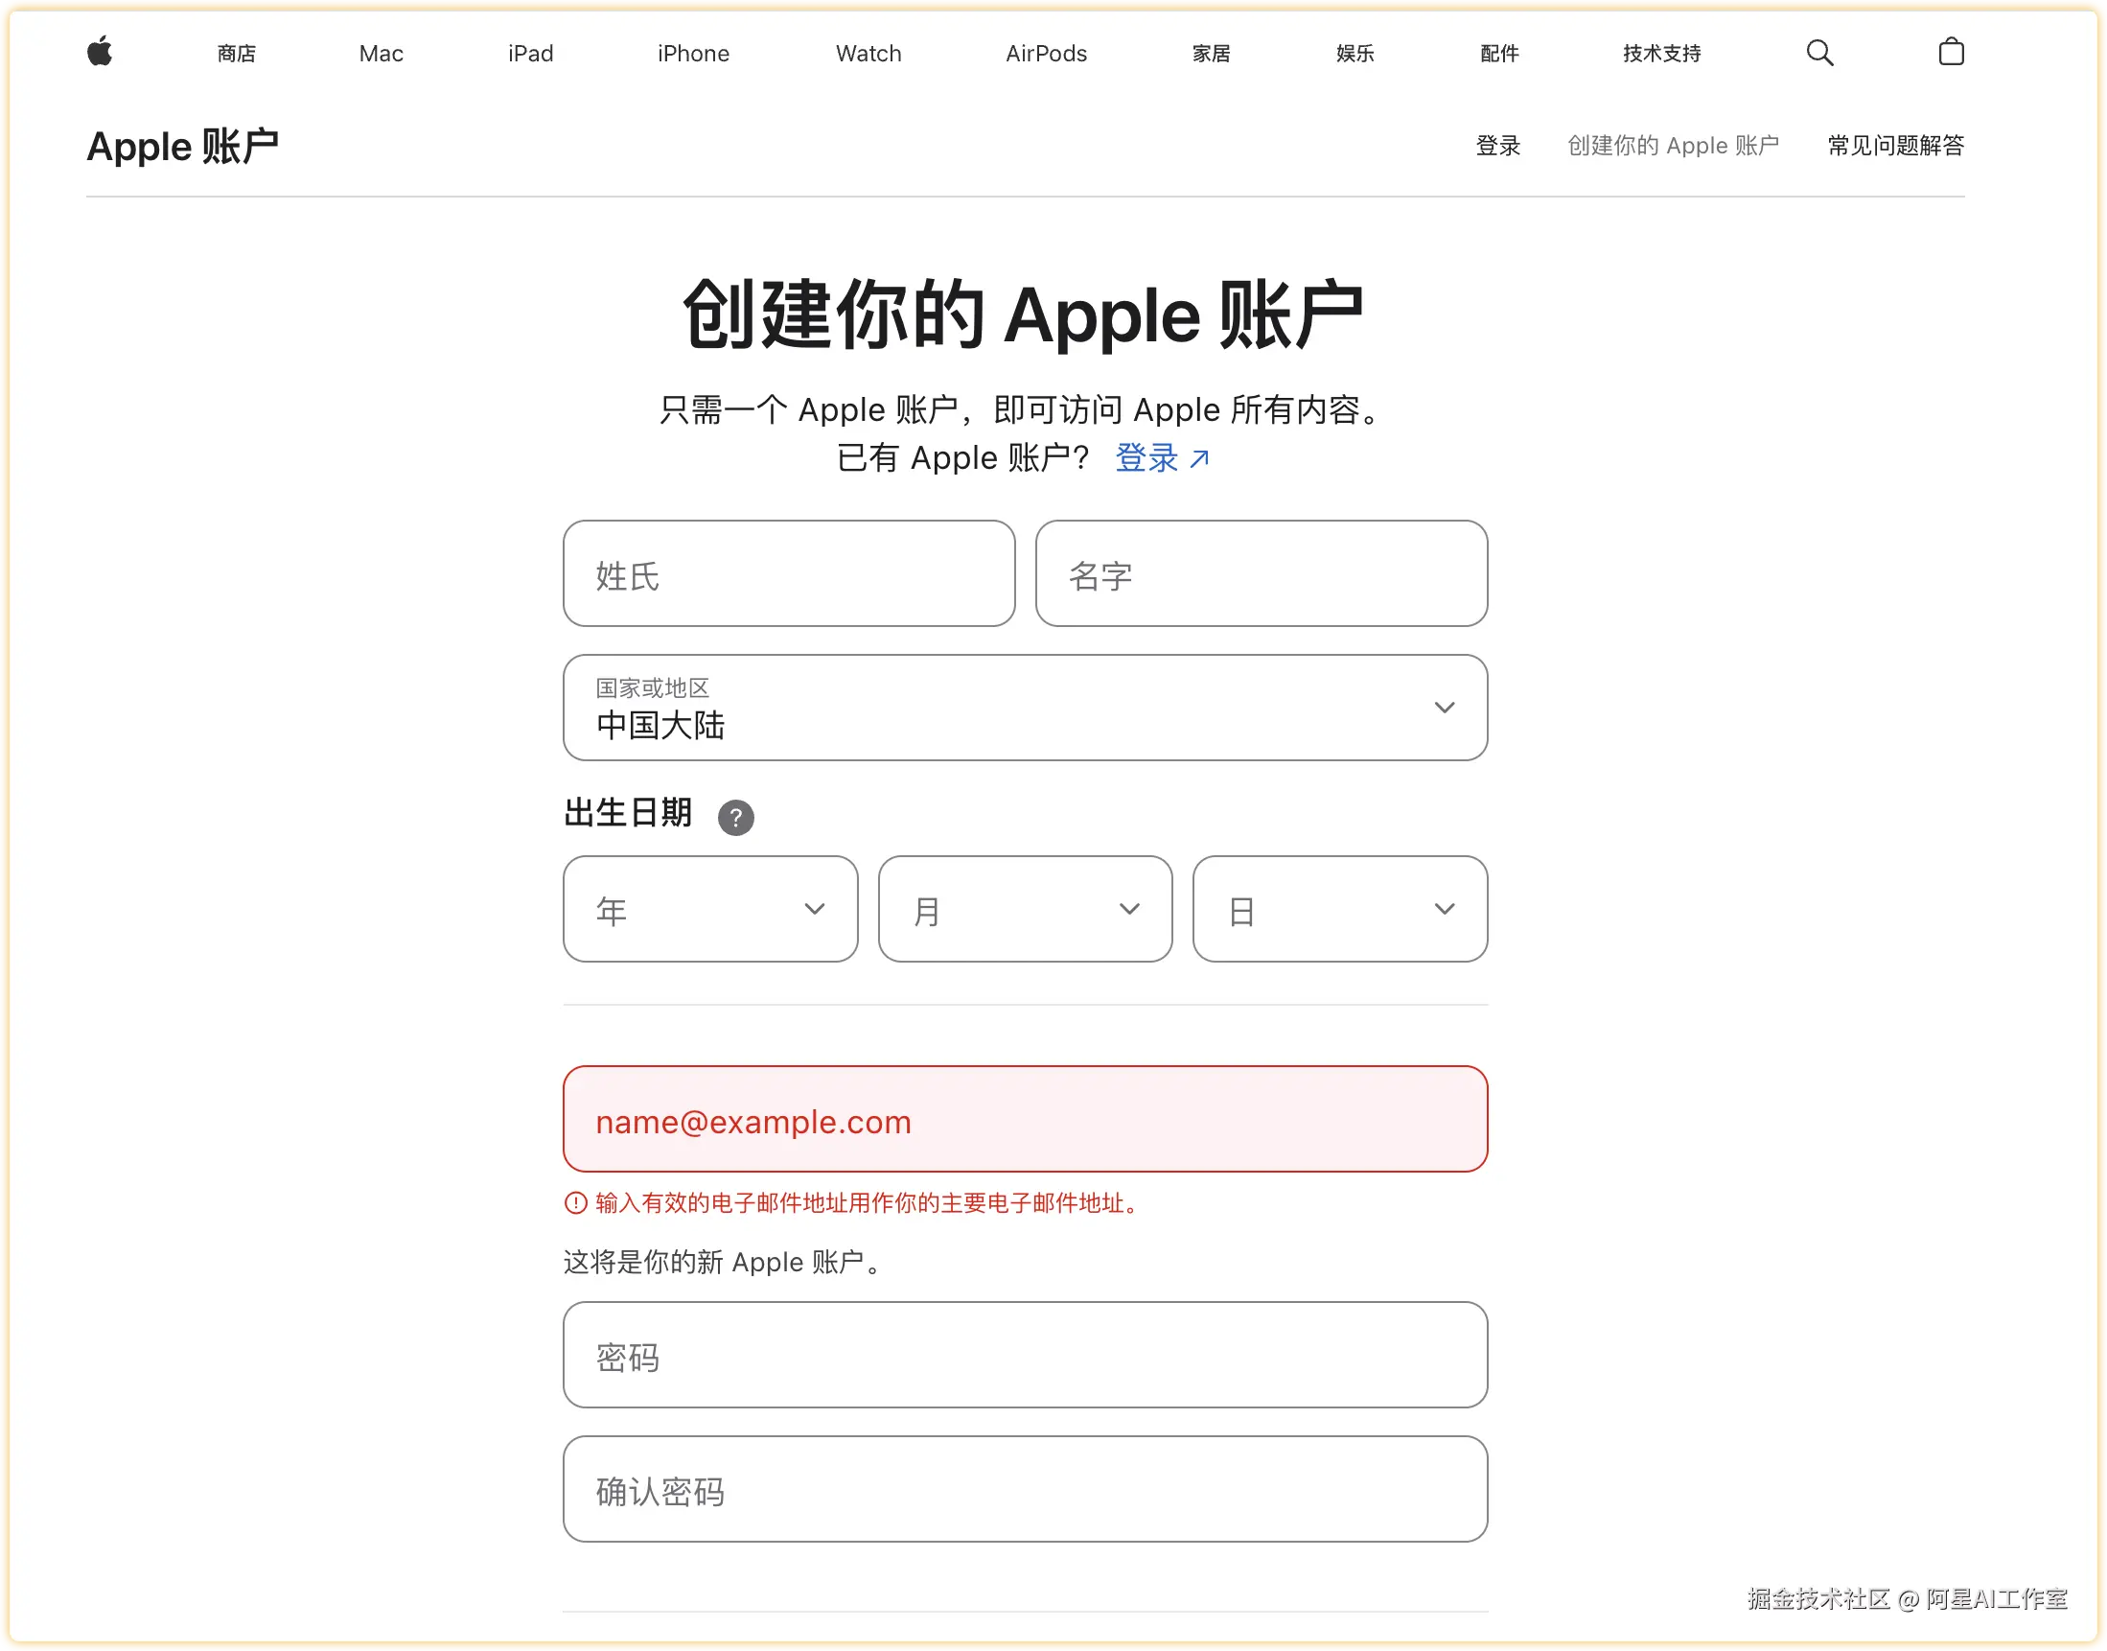Focus the 姓氏 last name field
The image size is (2107, 1651).
pyautogui.click(x=789, y=574)
